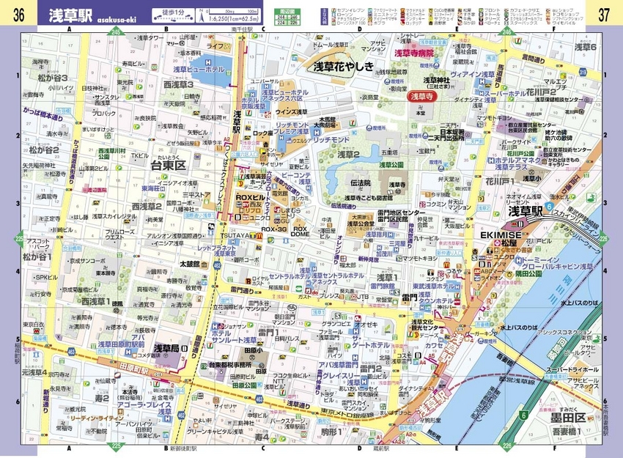Click the route 319 marker near 言問通り
623x458 pixels.
point(583,72)
